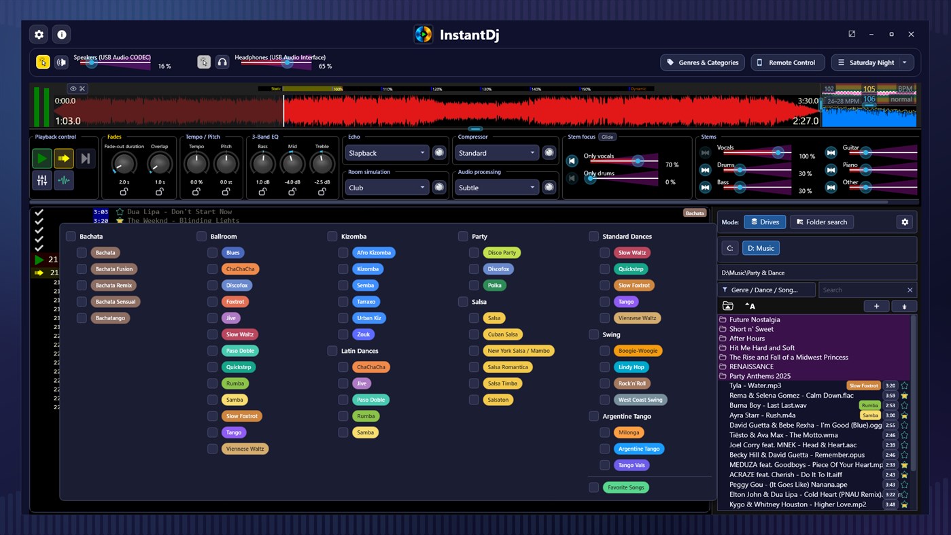
Task: Click the Vocals stem slider handle
Action: coord(778,153)
